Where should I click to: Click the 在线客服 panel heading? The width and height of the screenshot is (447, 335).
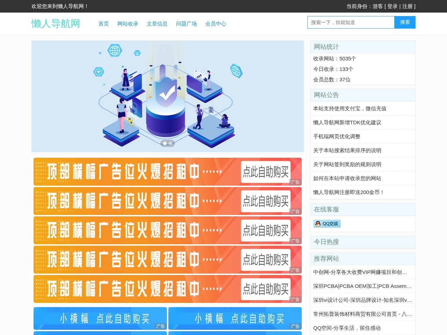tap(327, 209)
